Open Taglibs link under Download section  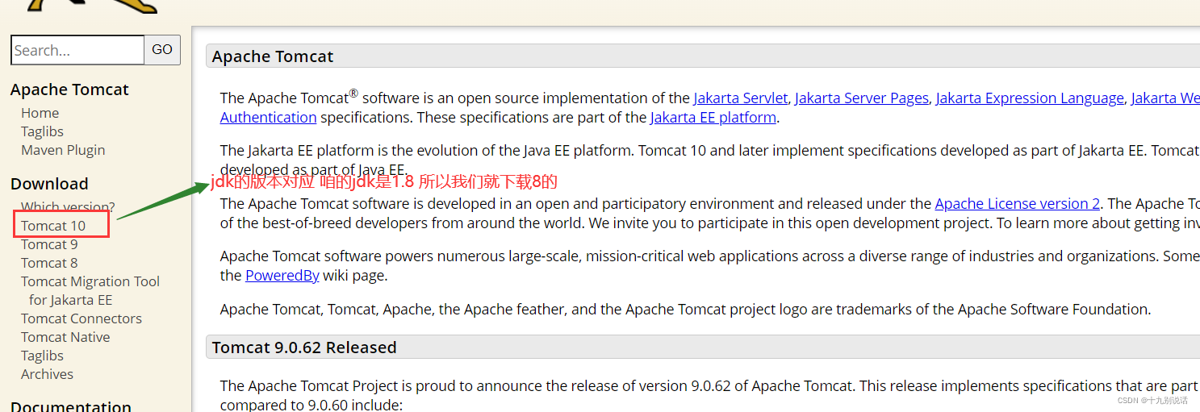point(42,356)
